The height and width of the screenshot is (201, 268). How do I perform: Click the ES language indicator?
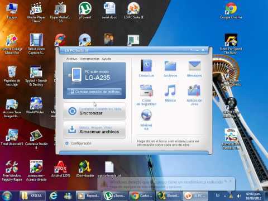pos(218,195)
